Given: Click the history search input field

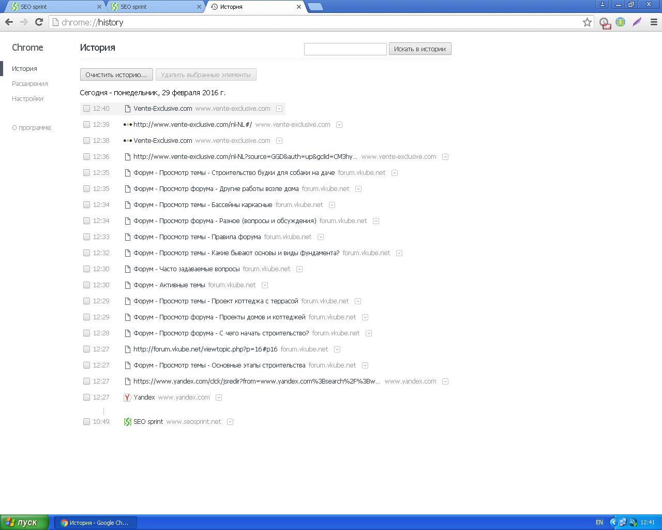Looking at the screenshot, I should [x=345, y=49].
